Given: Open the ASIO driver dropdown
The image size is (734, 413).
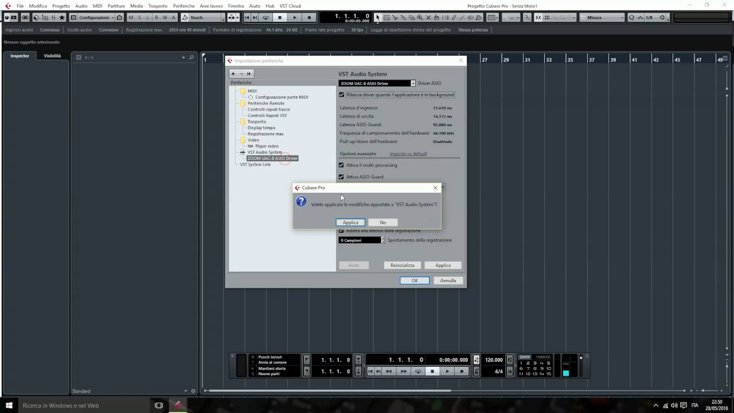Looking at the screenshot, I should click(x=413, y=83).
